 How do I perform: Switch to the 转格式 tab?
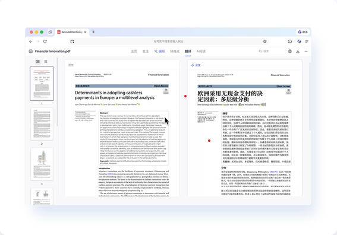point(175,51)
